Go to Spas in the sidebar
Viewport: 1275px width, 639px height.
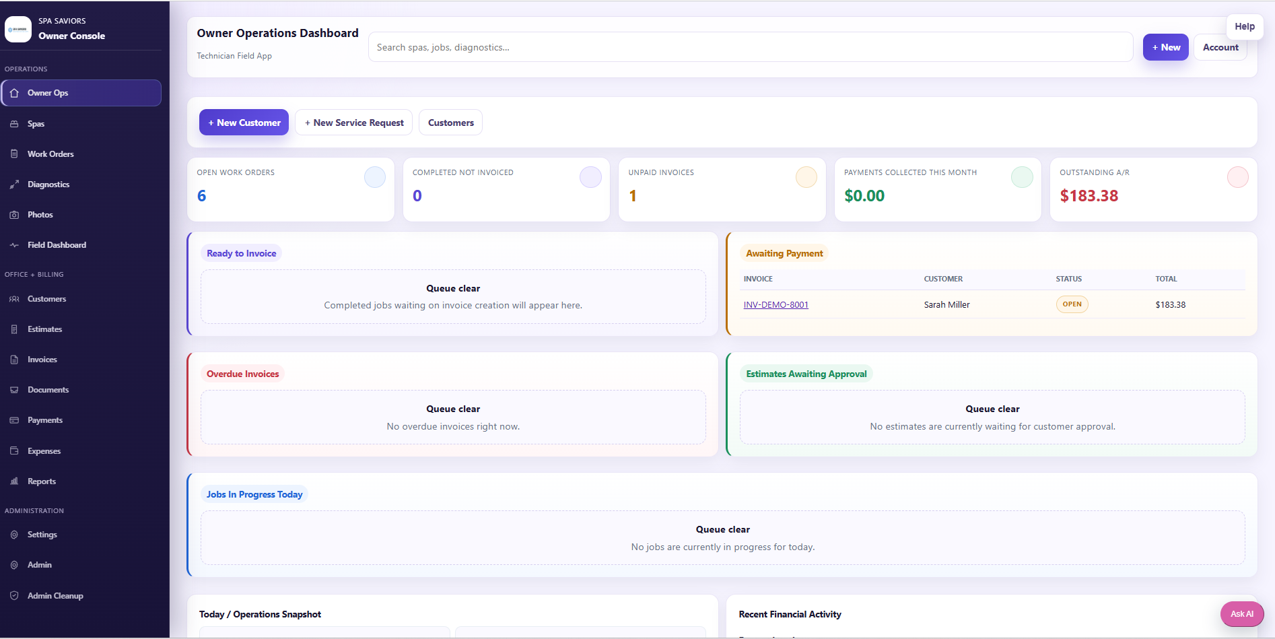click(81, 124)
